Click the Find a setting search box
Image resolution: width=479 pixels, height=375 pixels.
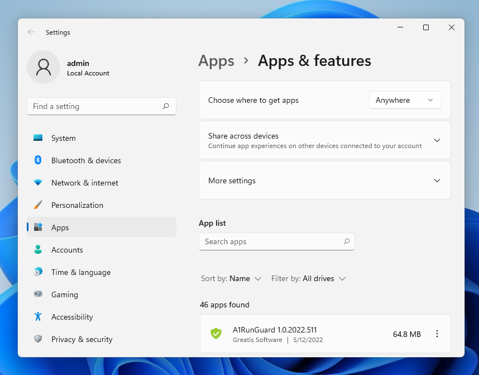[95, 106]
